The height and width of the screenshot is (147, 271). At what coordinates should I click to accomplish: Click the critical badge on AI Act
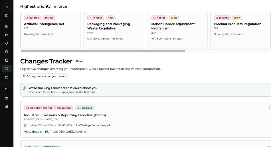[x=49, y=18]
